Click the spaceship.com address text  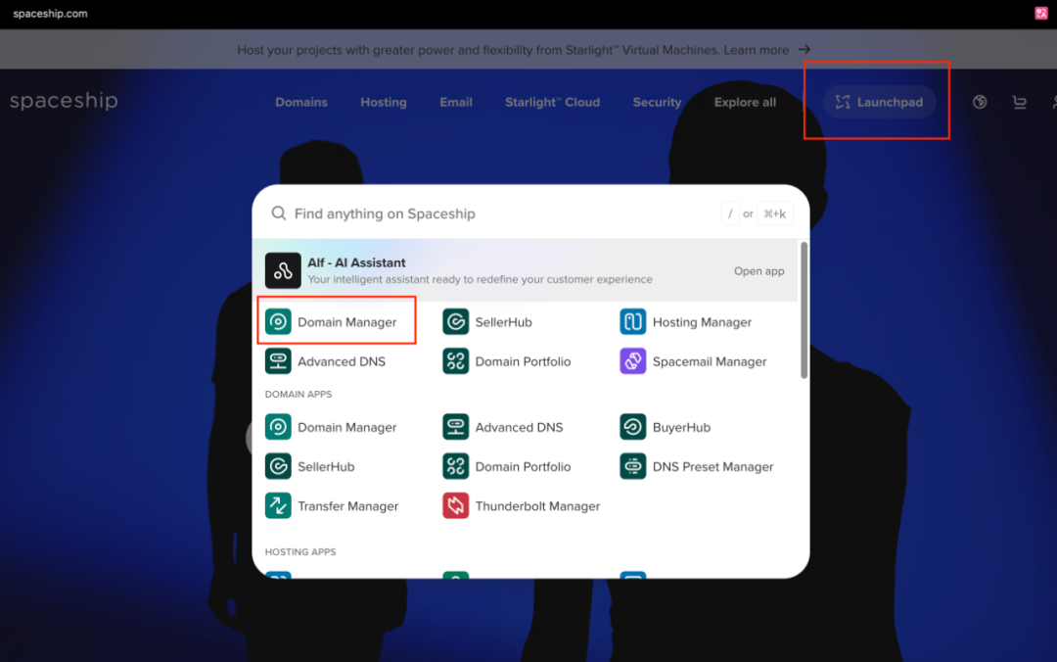pyautogui.click(x=50, y=14)
